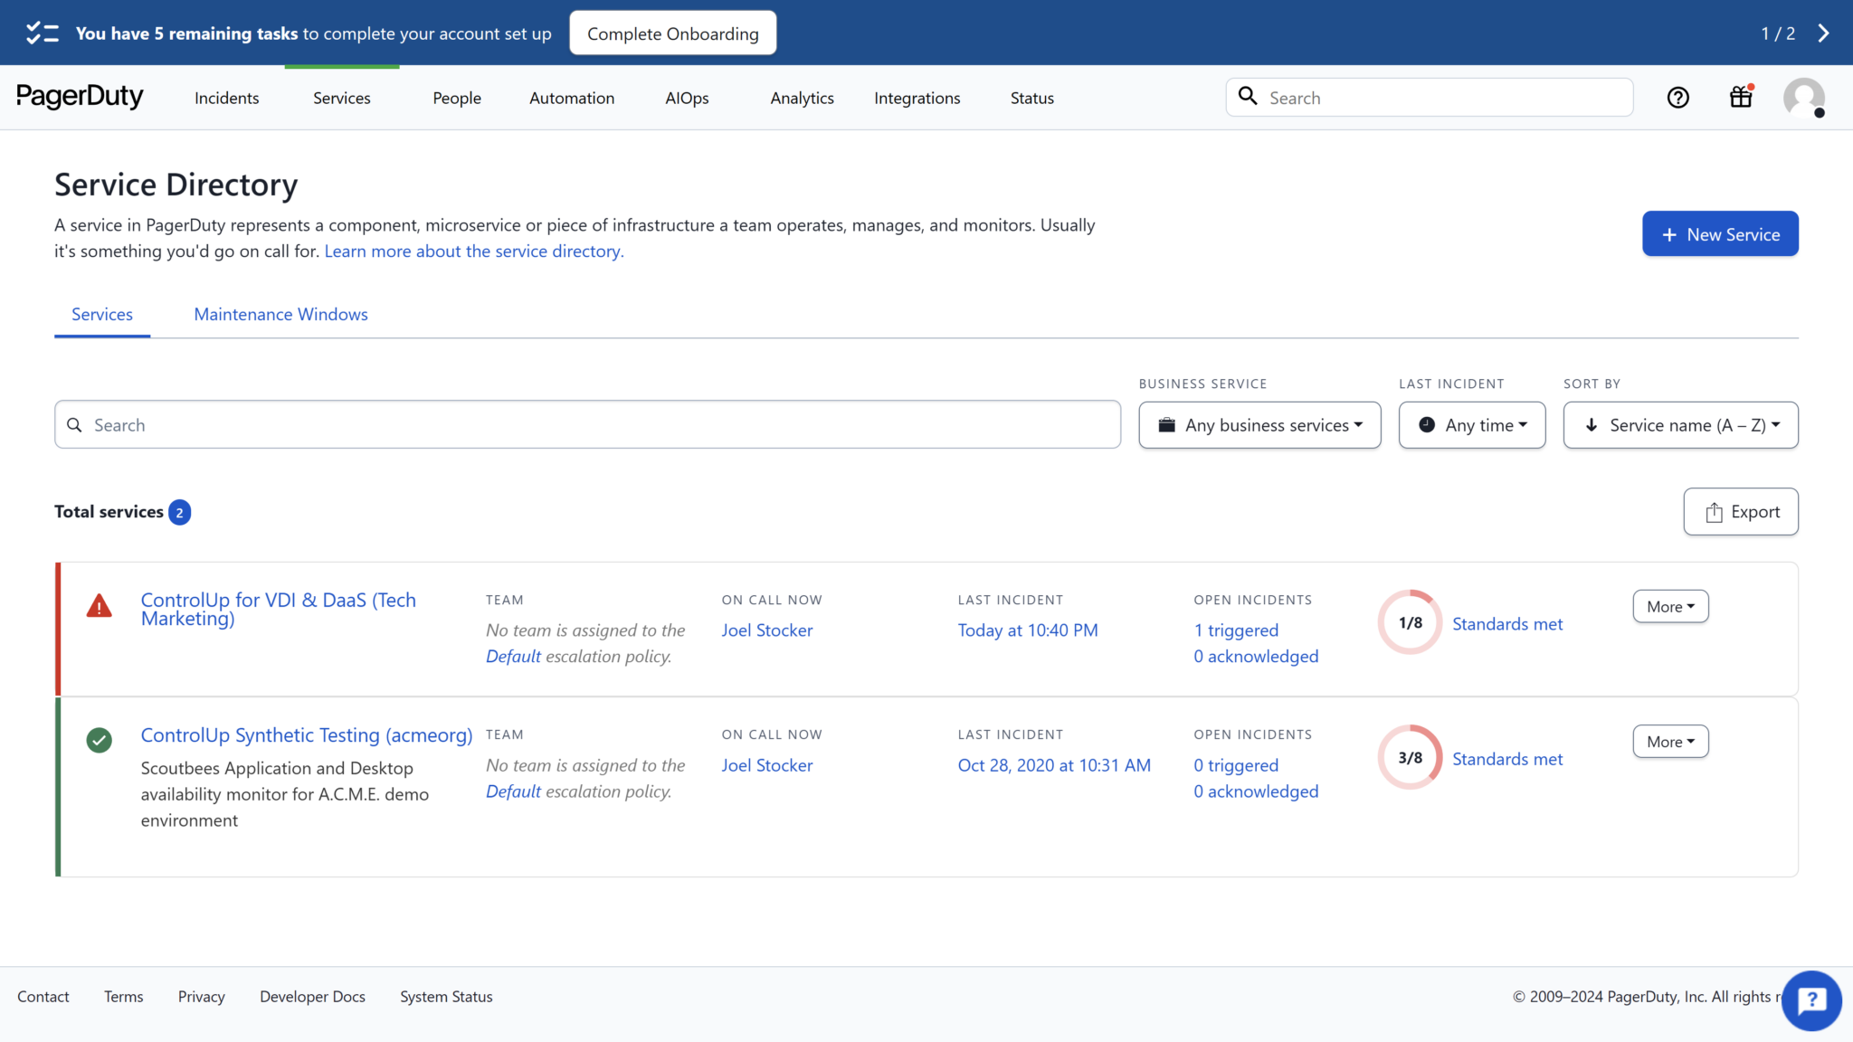Click the gift rewards icon in header
1853x1042 pixels.
coord(1739,97)
